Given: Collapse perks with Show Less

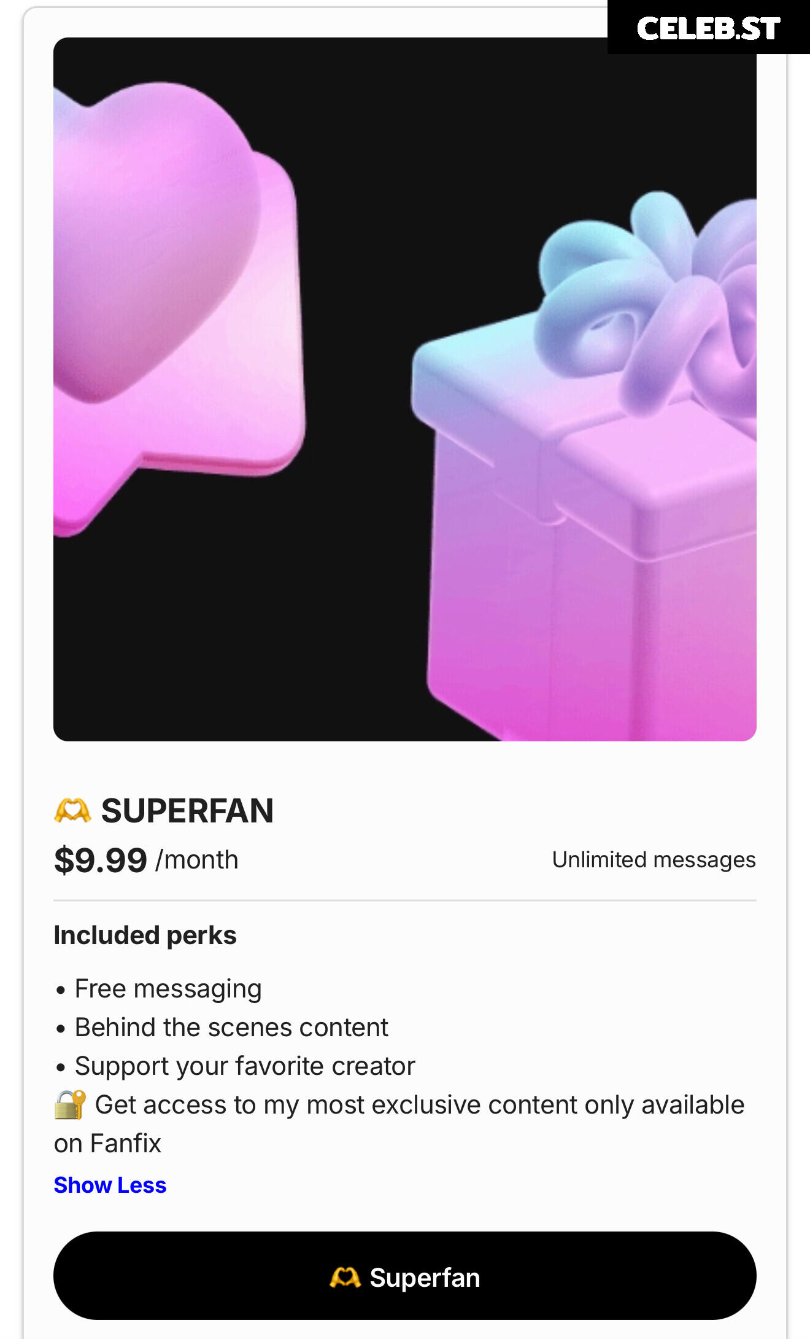Looking at the screenshot, I should coord(110,1185).
